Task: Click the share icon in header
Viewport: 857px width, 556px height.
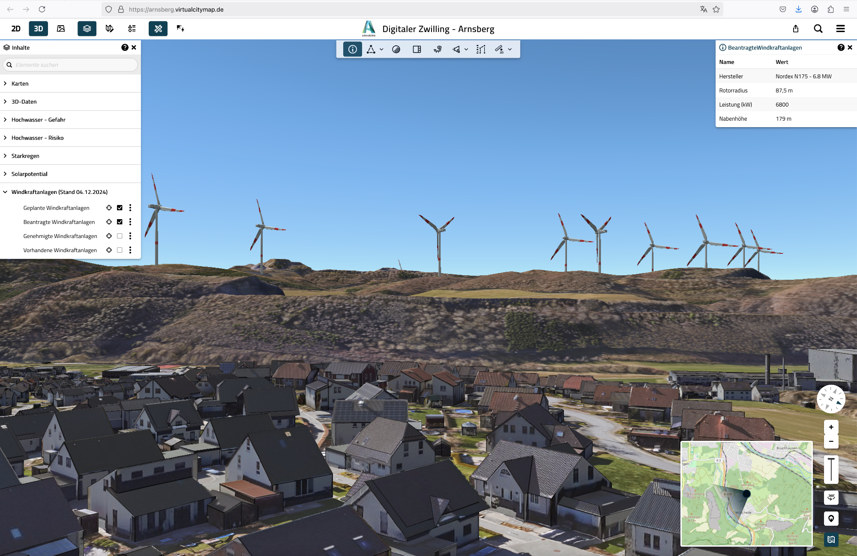Action: pos(796,29)
